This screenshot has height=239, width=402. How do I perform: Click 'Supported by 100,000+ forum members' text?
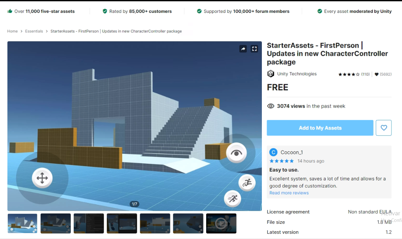[x=246, y=11]
